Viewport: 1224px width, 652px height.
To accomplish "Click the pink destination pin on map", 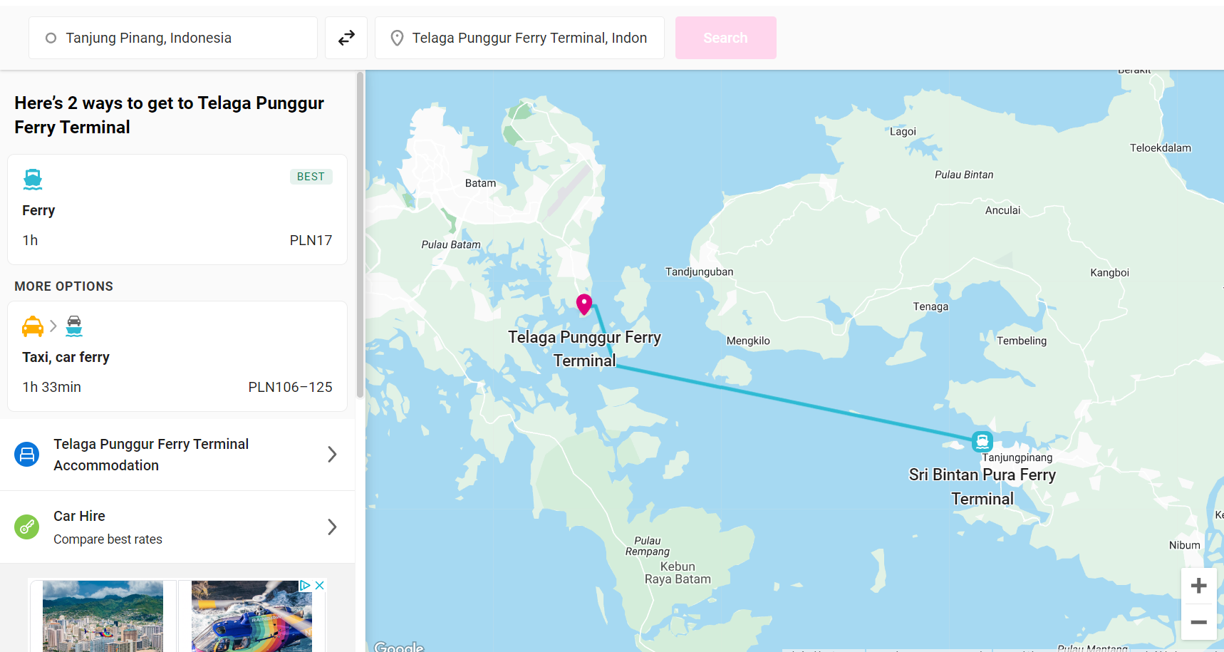I will point(584,304).
